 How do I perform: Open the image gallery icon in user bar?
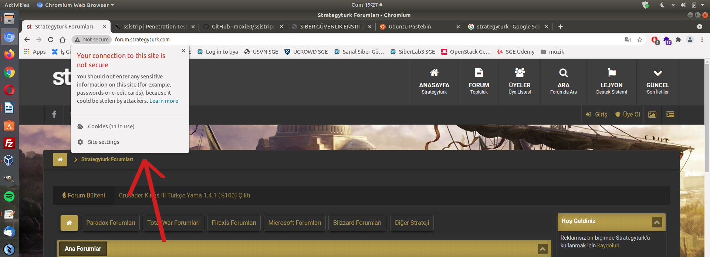pyautogui.click(x=652, y=115)
